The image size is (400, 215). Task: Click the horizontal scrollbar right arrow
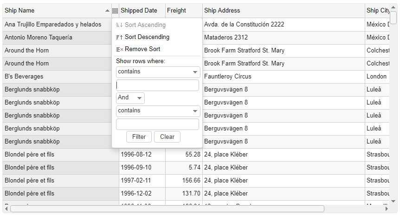coord(387,209)
